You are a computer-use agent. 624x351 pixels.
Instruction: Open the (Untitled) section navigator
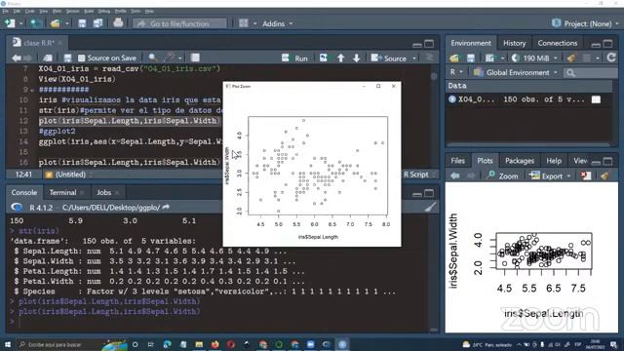pyautogui.click(x=69, y=175)
